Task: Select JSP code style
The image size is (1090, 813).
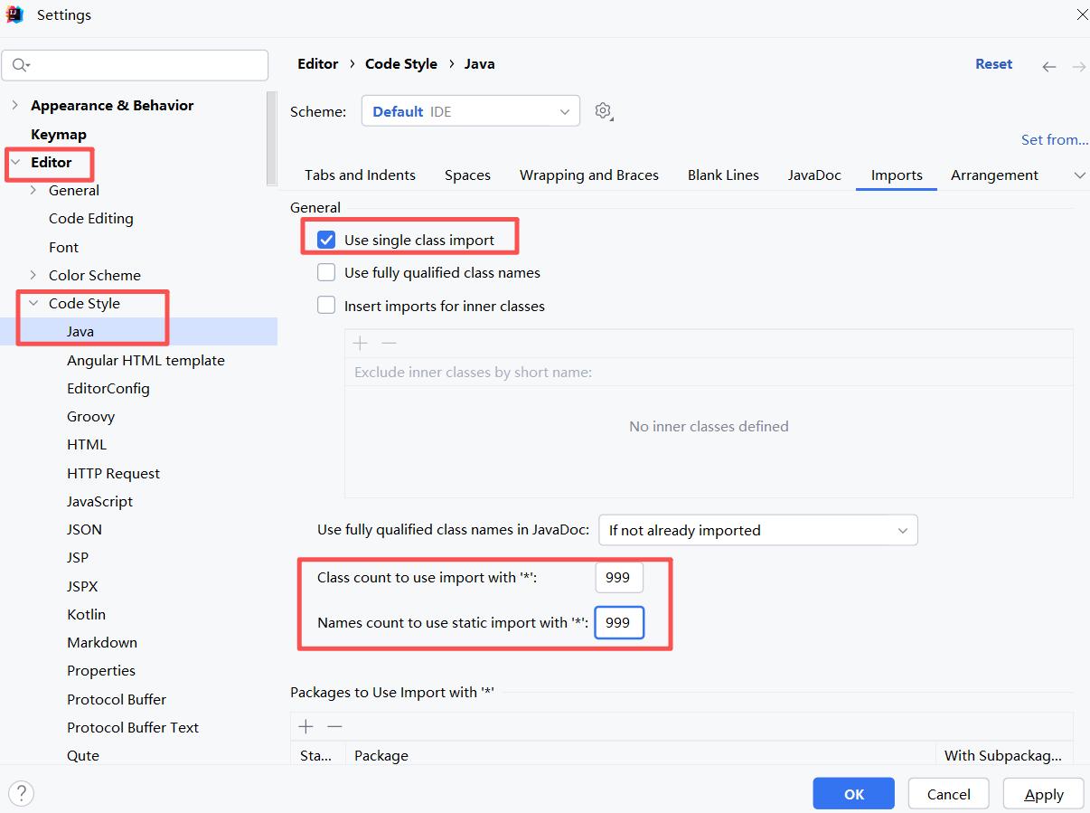Action: point(78,557)
